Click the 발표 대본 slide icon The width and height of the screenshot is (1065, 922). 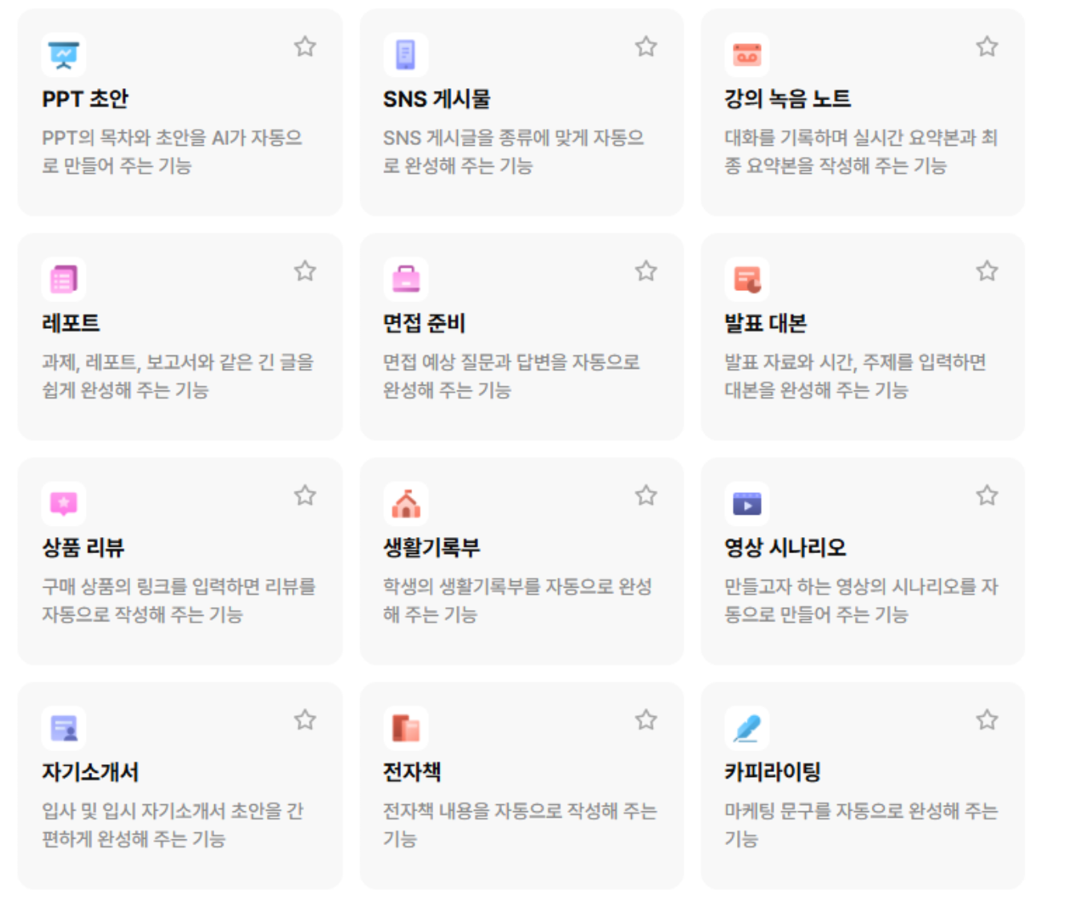[x=747, y=279]
